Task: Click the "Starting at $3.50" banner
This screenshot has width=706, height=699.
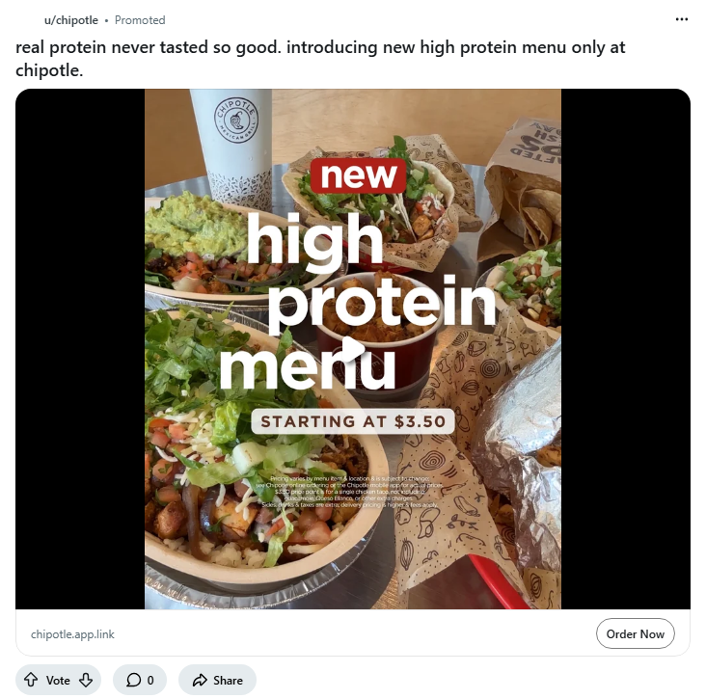Action: 352,421
